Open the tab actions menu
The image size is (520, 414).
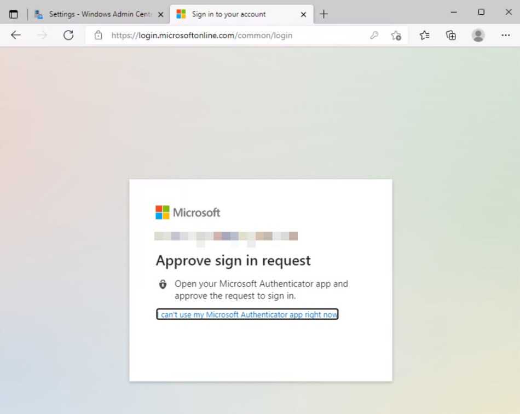pyautogui.click(x=13, y=14)
